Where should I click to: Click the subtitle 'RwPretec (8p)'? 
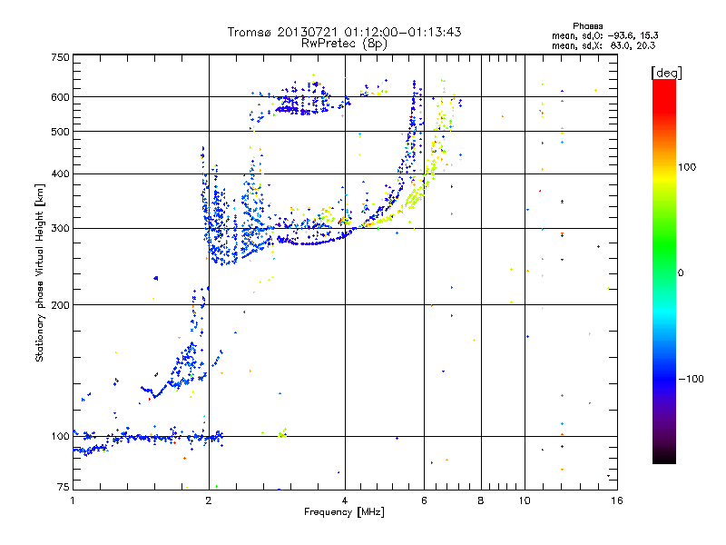344,44
